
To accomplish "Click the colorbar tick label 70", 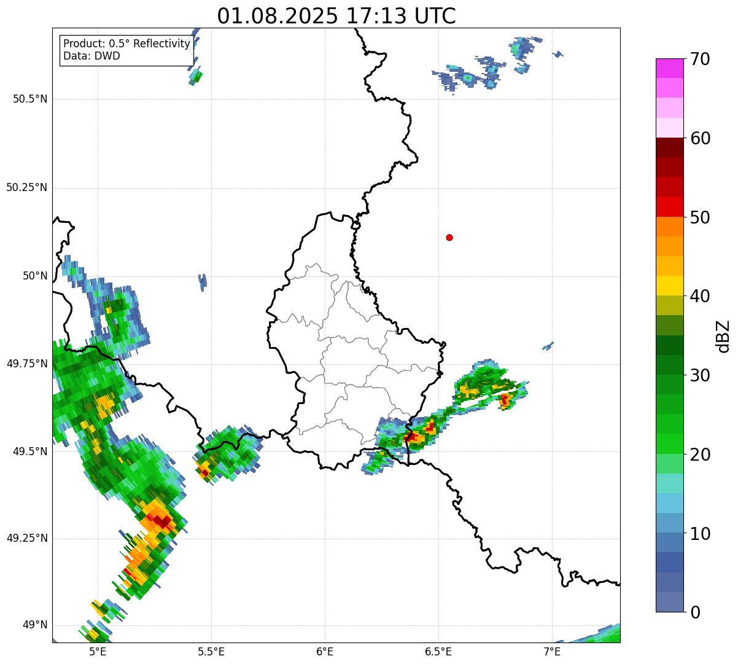I will [x=701, y=59].
